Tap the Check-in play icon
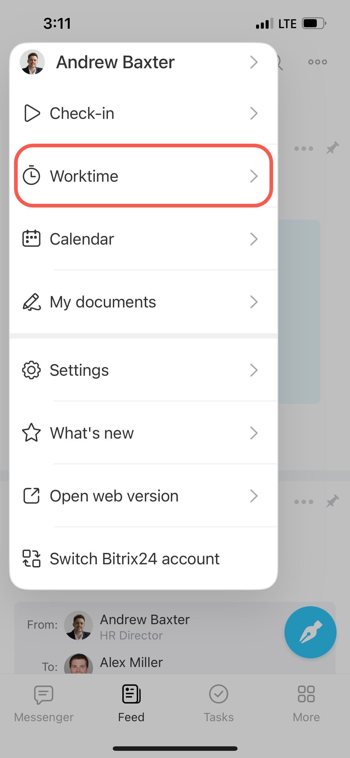 pyautogui.click(x=31, y=113)
